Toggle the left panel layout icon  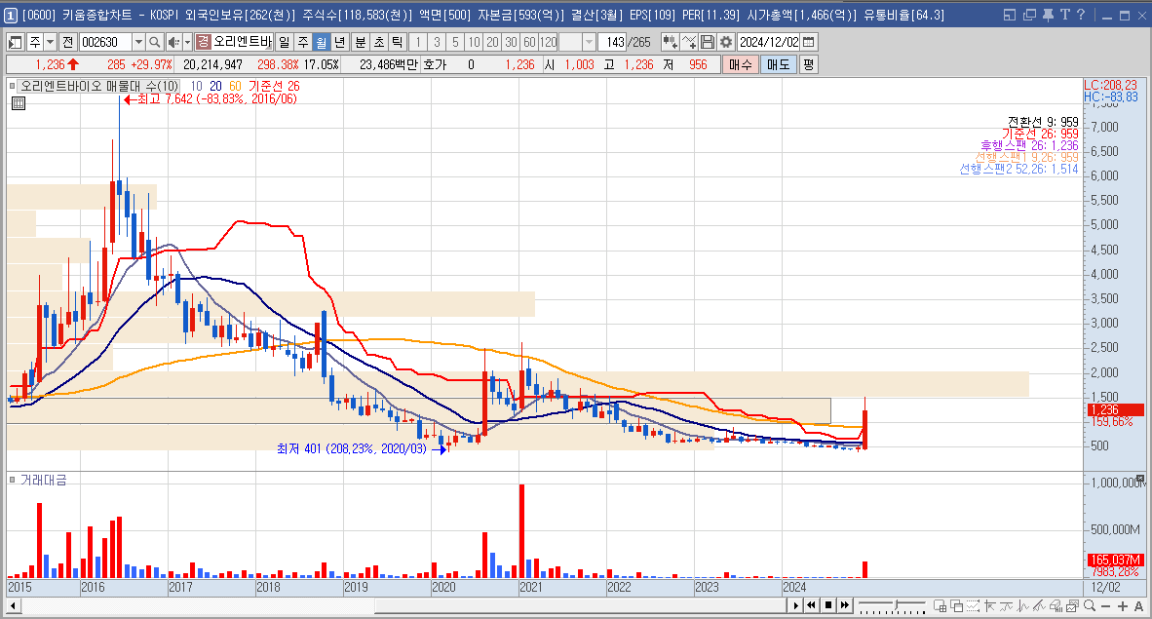[x=15, y=43]
